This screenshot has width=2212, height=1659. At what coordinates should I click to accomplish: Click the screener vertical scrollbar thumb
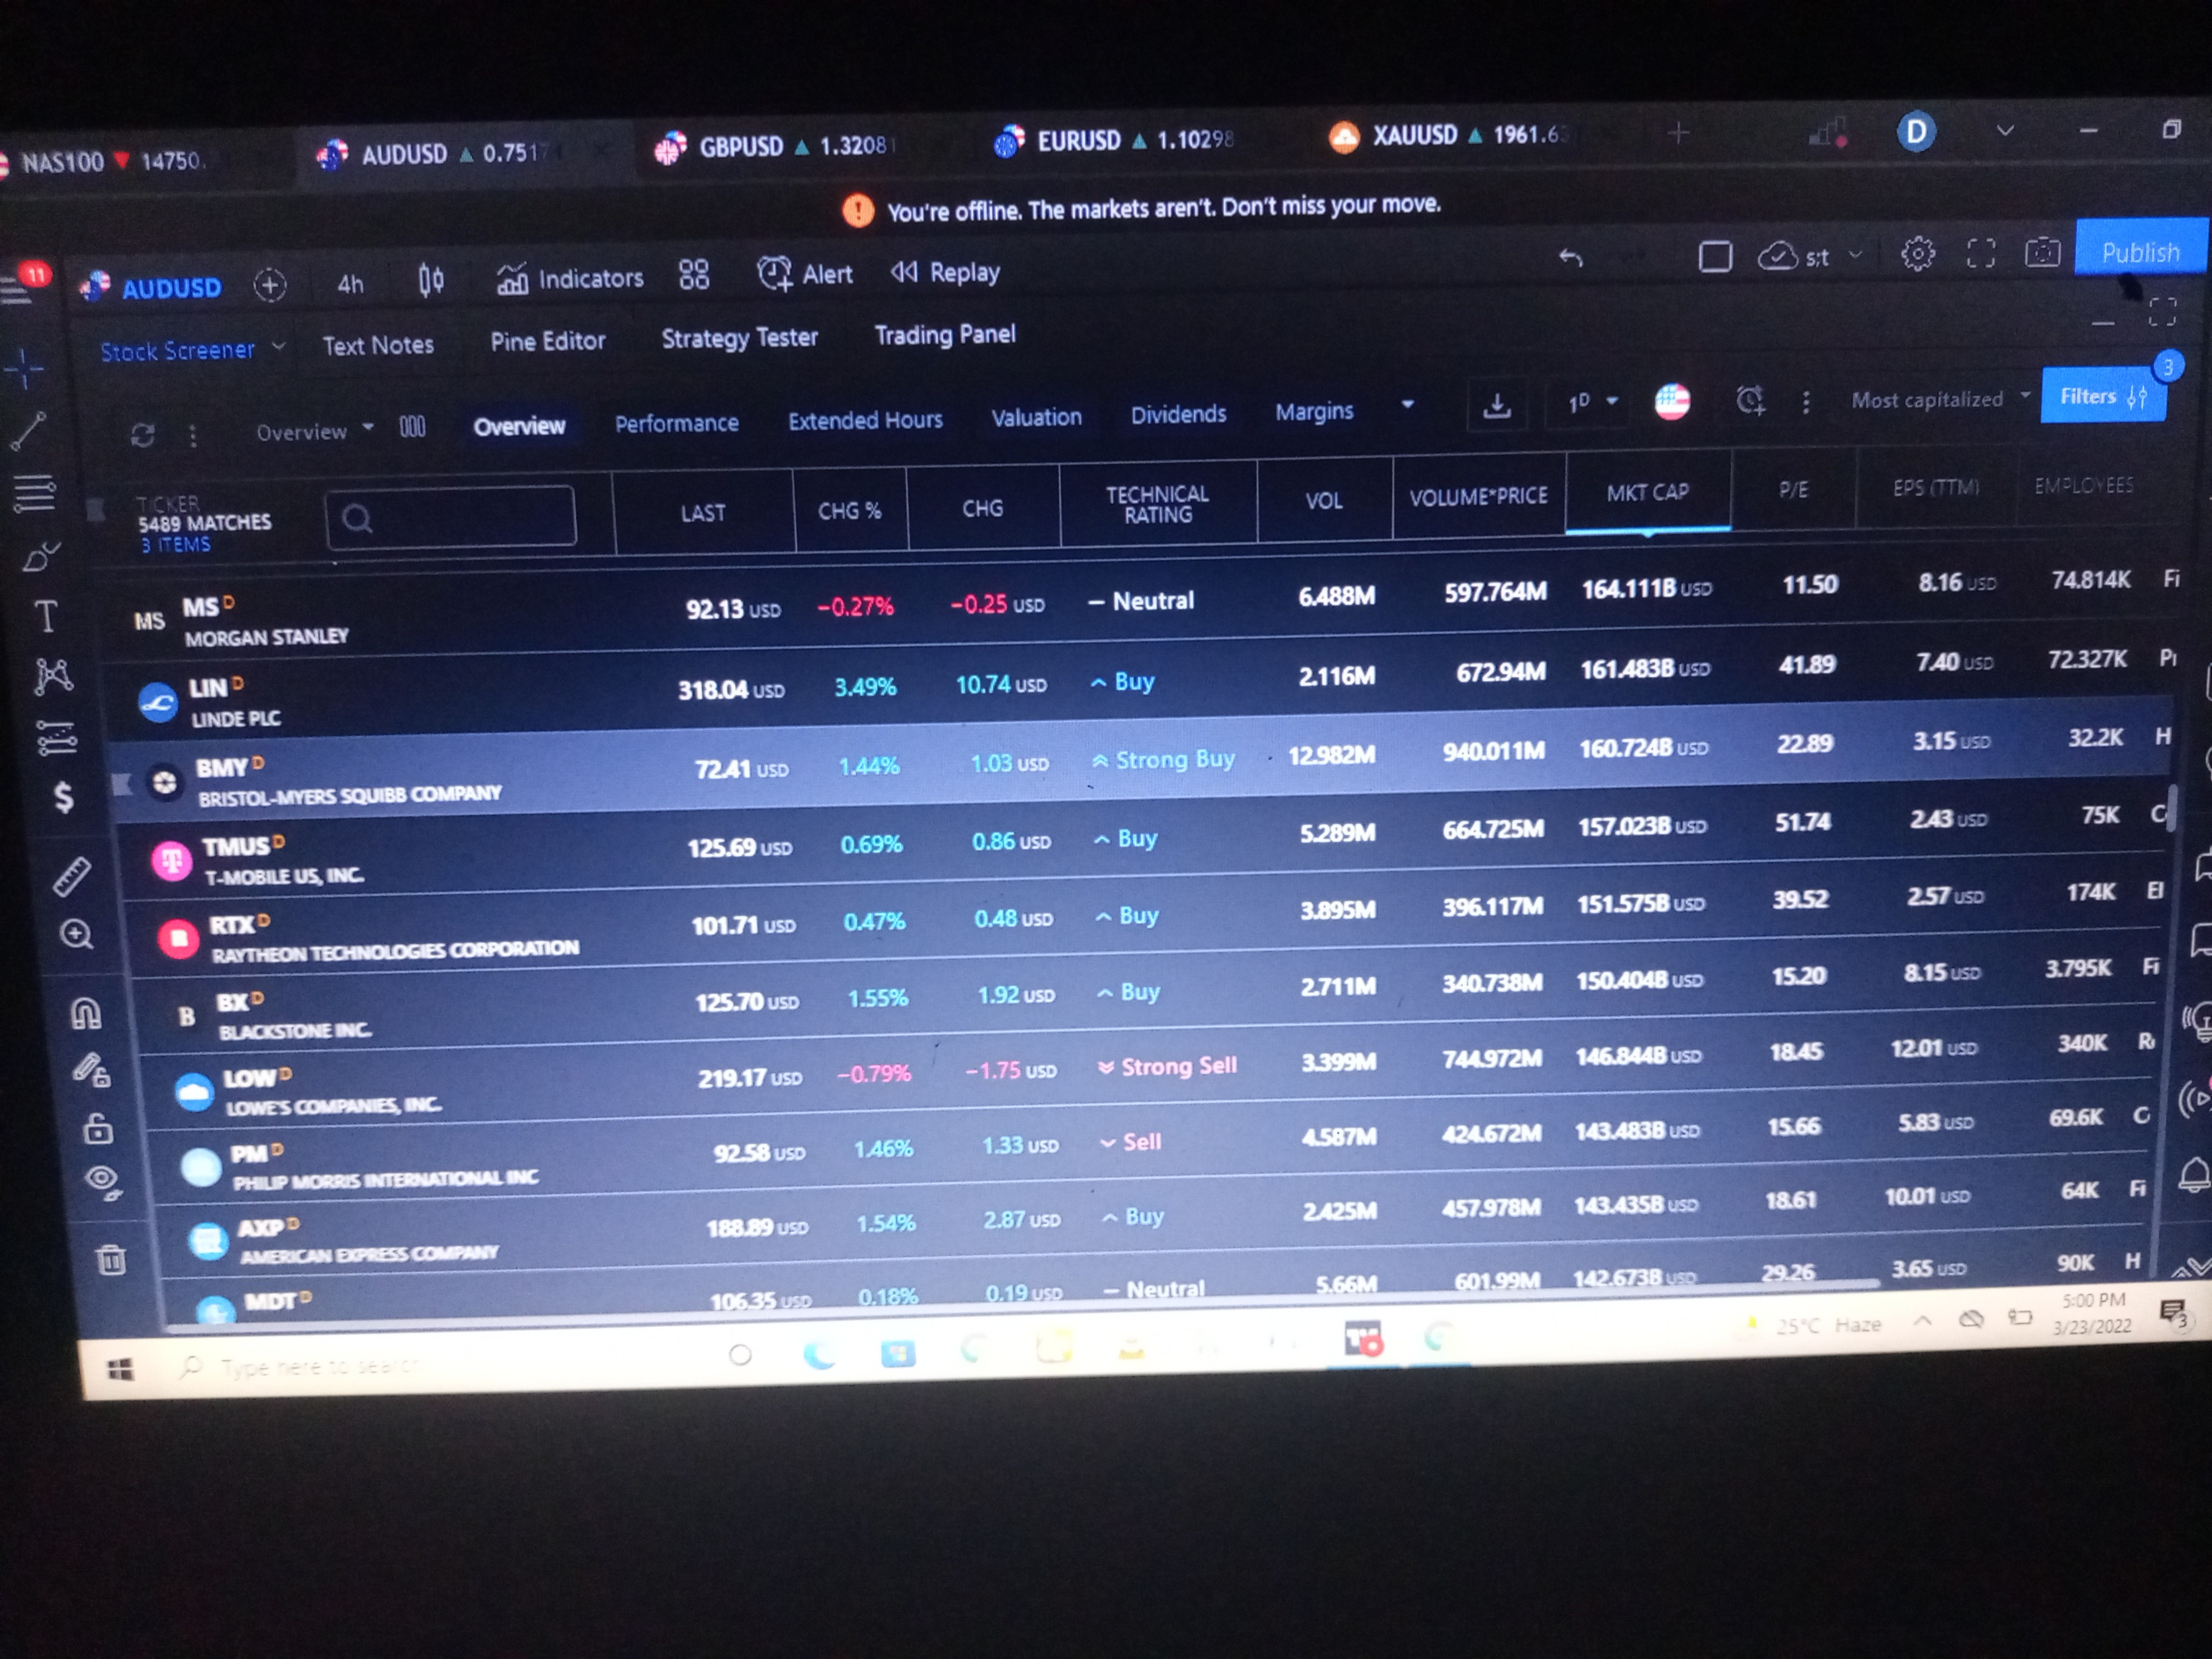coord(2170,807)
